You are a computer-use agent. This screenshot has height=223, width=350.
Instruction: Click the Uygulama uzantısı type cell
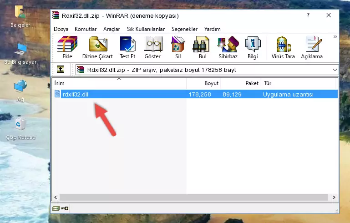click(288, 94)
